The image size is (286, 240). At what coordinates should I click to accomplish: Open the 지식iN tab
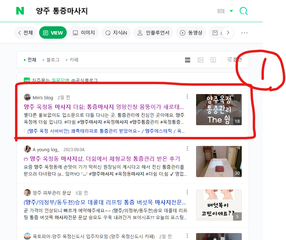pyautogui.click(x=116, y=33)
